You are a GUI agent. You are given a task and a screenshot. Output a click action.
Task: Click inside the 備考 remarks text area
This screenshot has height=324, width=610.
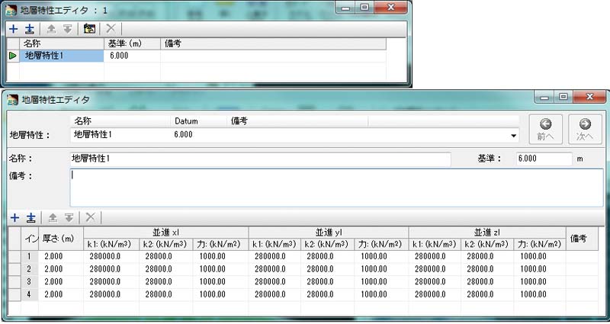336,188
